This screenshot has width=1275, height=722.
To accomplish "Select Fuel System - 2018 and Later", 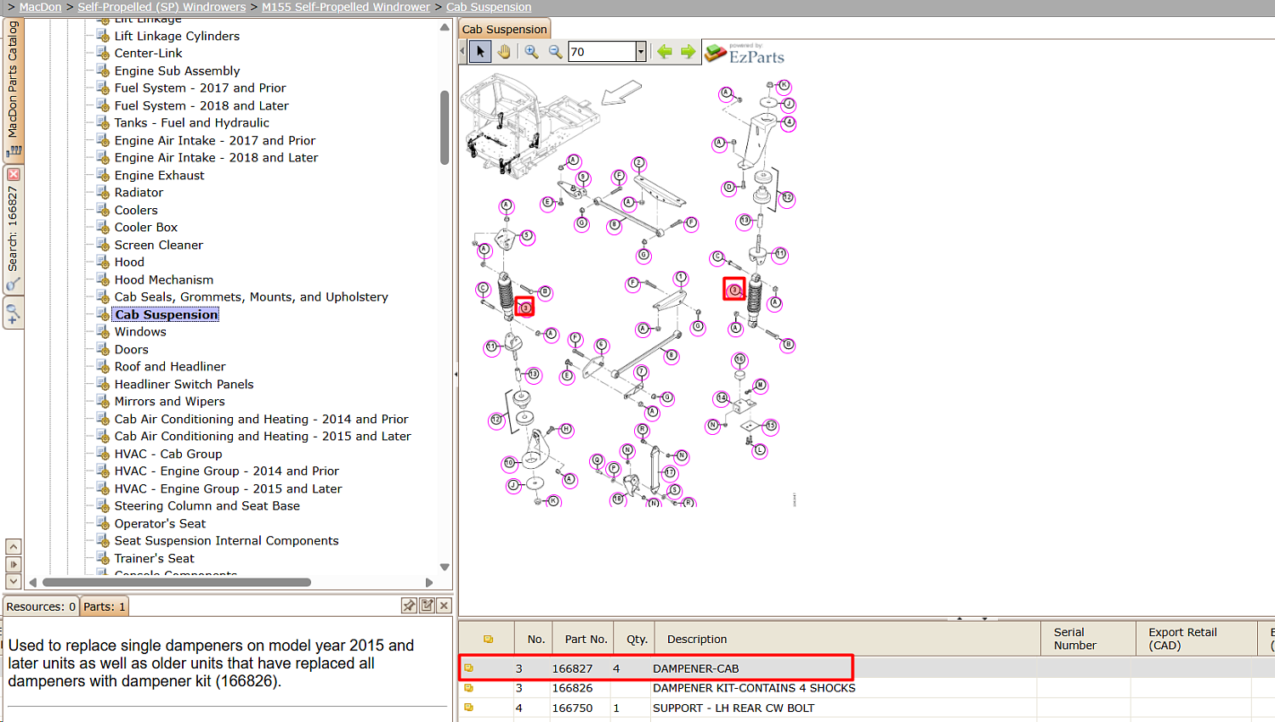I will pos(201,105).
